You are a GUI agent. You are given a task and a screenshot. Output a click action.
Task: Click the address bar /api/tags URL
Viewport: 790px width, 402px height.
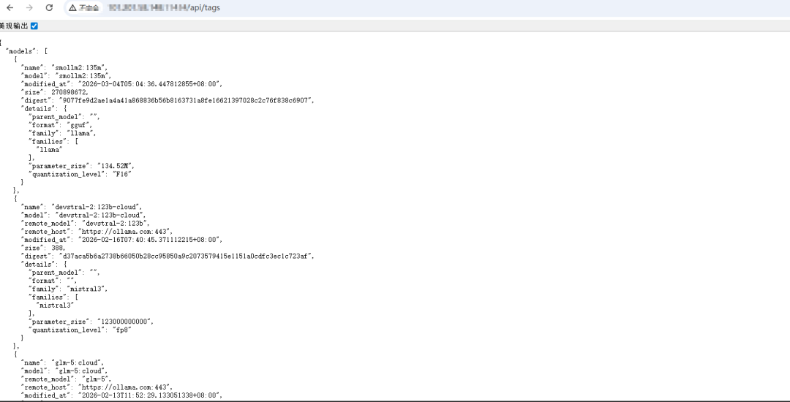(x=203, y=8)
